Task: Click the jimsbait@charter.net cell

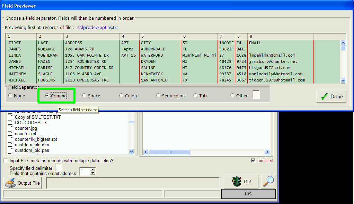Action: [273, 61]
